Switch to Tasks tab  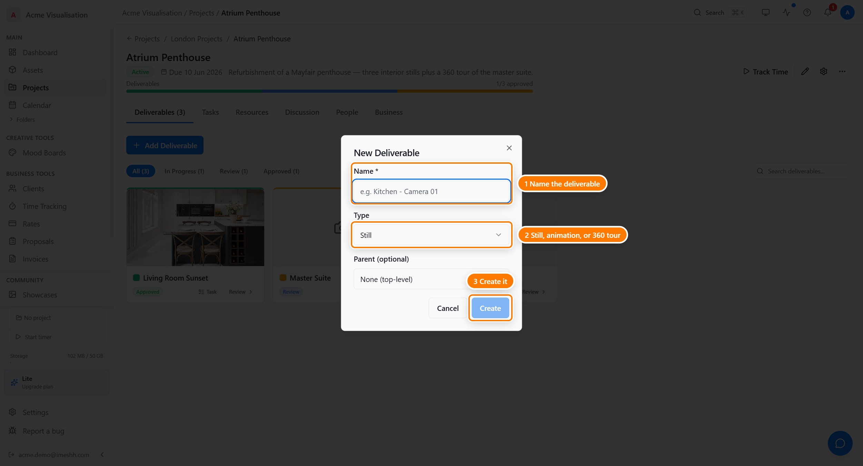pos(210,112)
